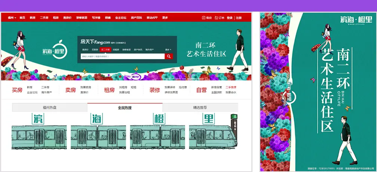
Task: Open 装修效果图 link
Action: pos(171,92)
